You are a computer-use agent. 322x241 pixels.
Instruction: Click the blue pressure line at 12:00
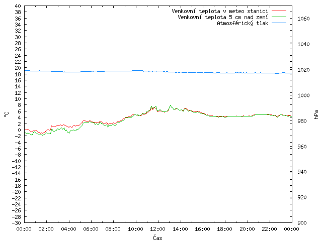tap(158, 71)
